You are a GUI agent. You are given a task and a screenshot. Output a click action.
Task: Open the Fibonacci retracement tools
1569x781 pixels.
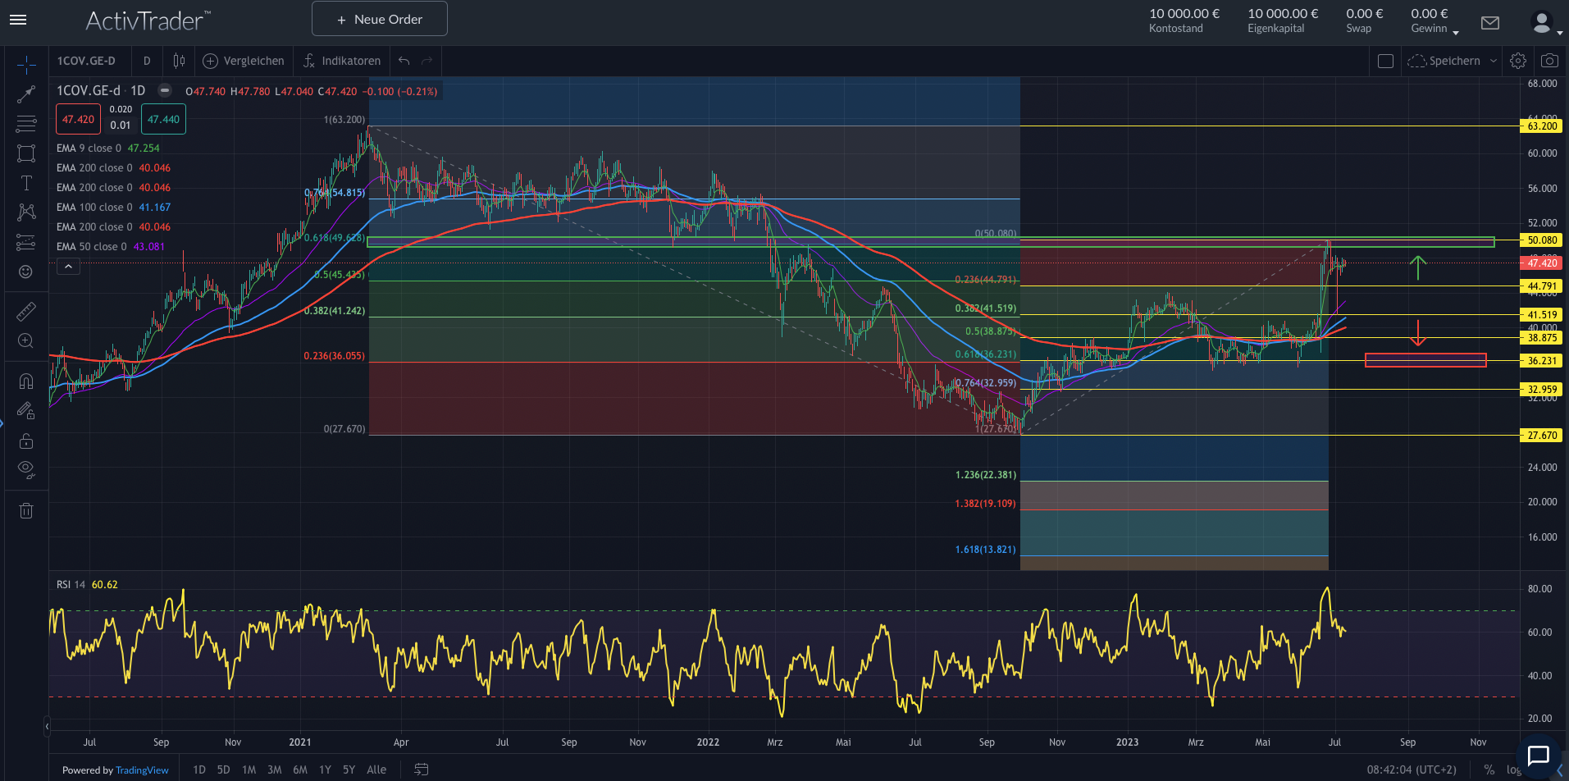(x=26, y=124)
